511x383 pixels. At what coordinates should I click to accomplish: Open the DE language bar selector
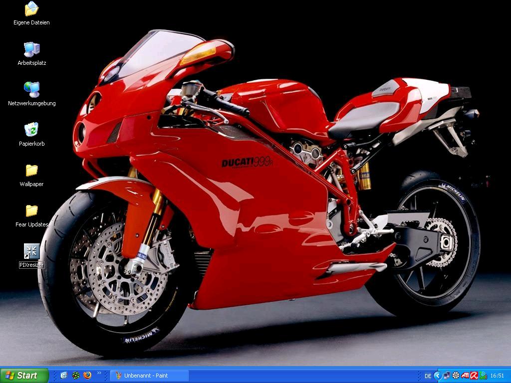[428, 376]
